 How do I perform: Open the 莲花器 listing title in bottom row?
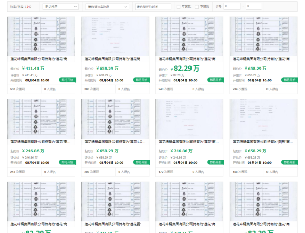[115, 224]
